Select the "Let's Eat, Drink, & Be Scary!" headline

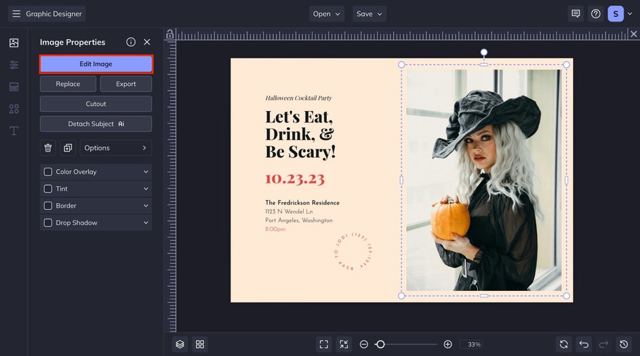click(x=300, y=135)
